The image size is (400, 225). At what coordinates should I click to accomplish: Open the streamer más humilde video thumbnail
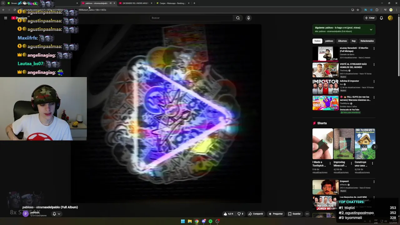[325, 70]
